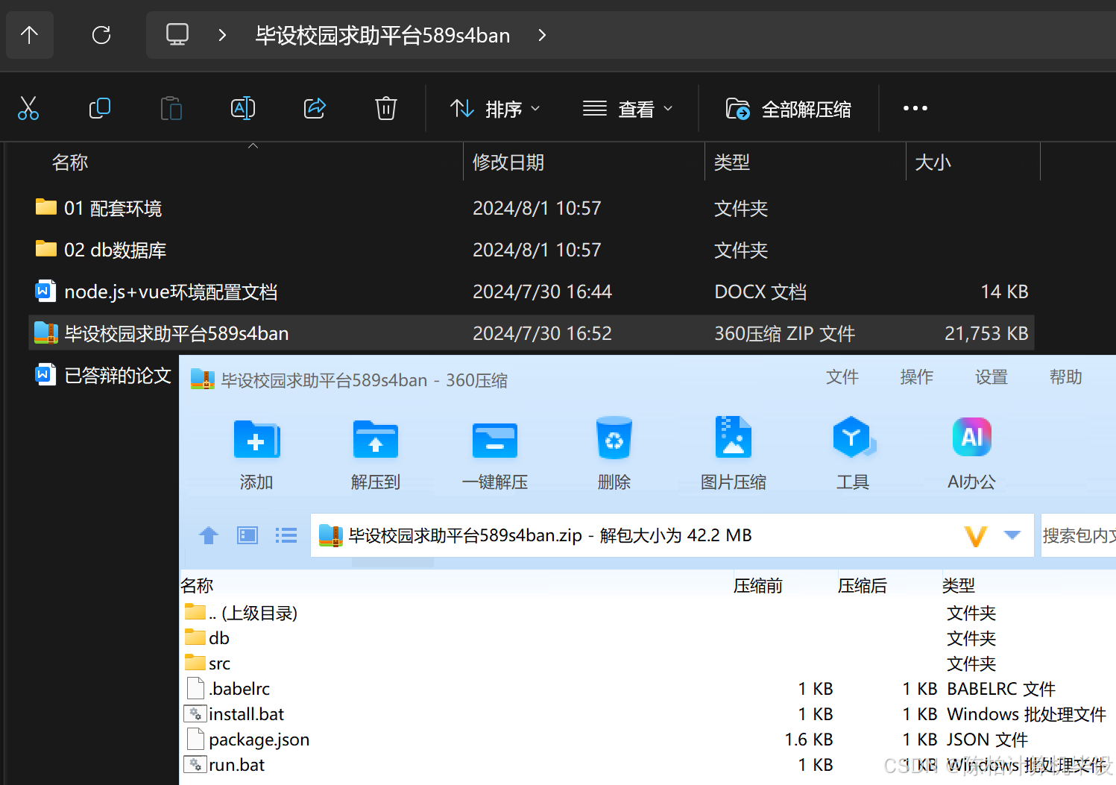The width and height of the screenshot is (1116, 785).
Task: Click the 一键解压 one-click extract icon
Action: [495, 453]
